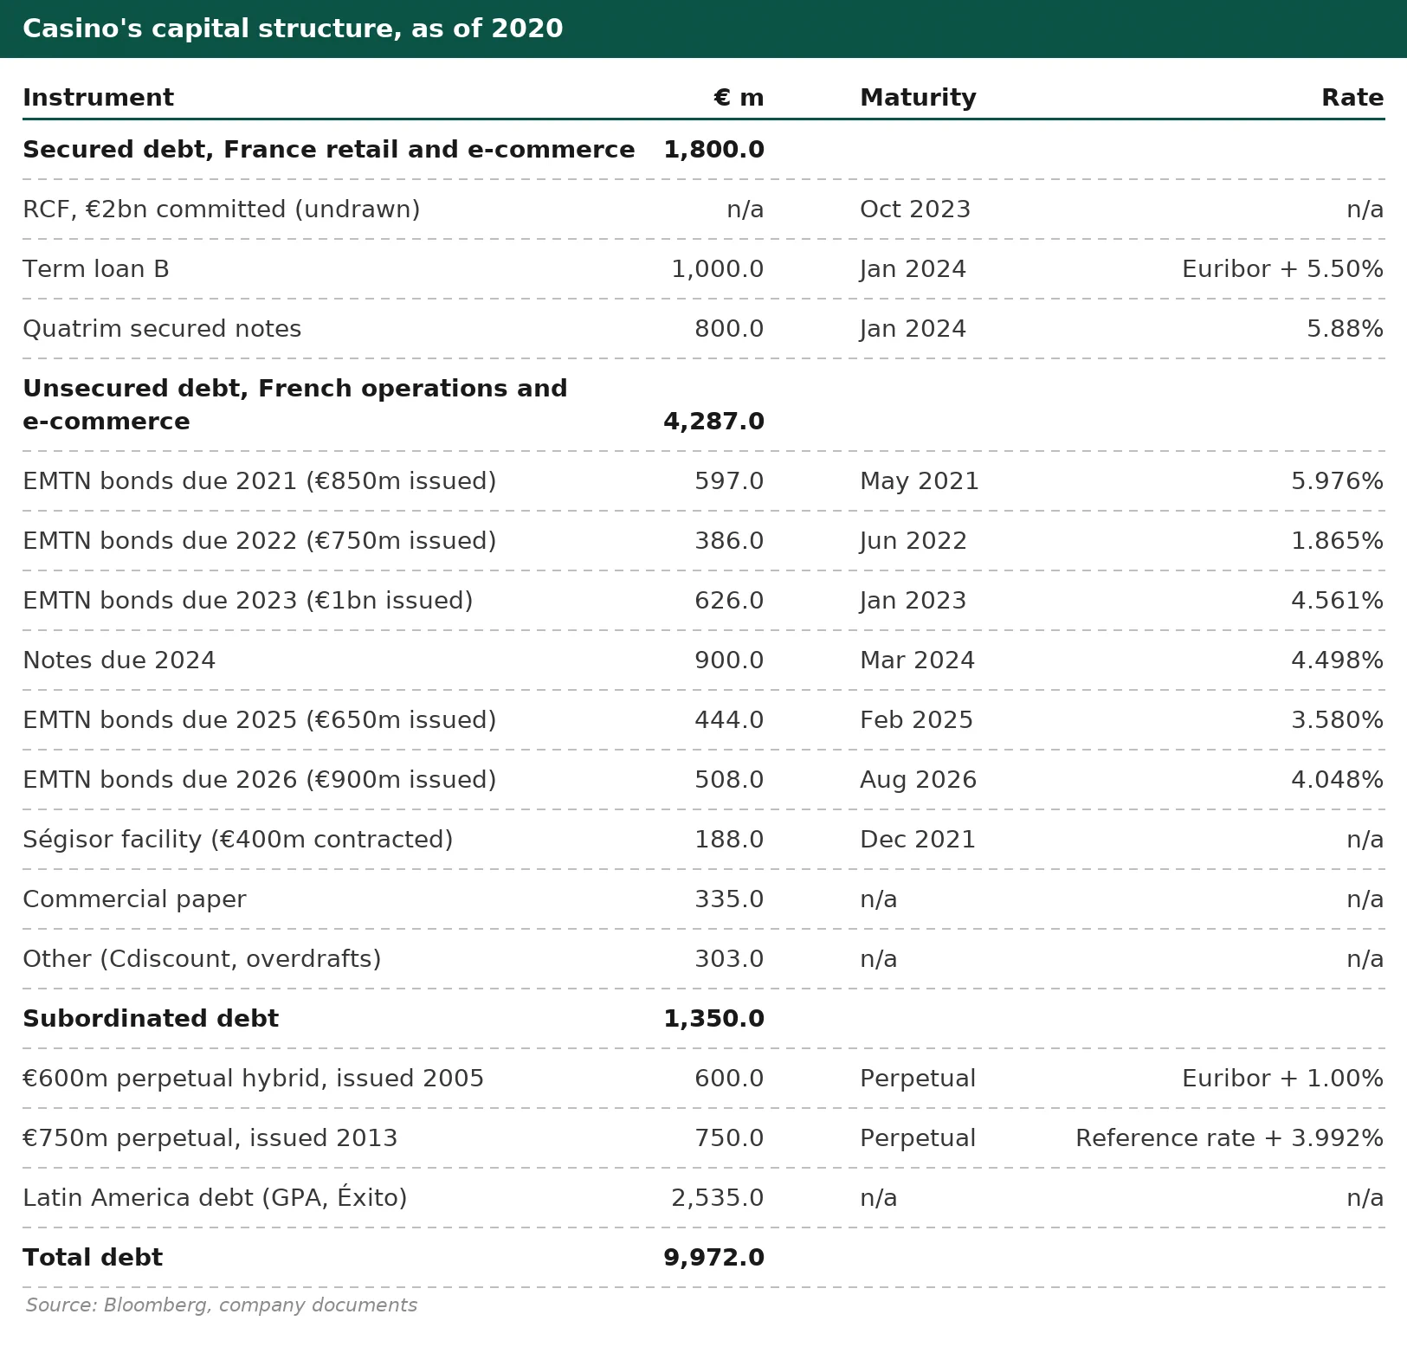Click the 508.0 amount cell
The height and width of the screenshot is (1353, 1407).
(x=729, y=780)
